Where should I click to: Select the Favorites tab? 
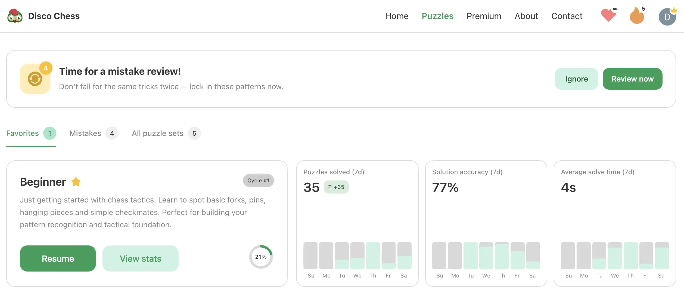(x=31, y=133)
